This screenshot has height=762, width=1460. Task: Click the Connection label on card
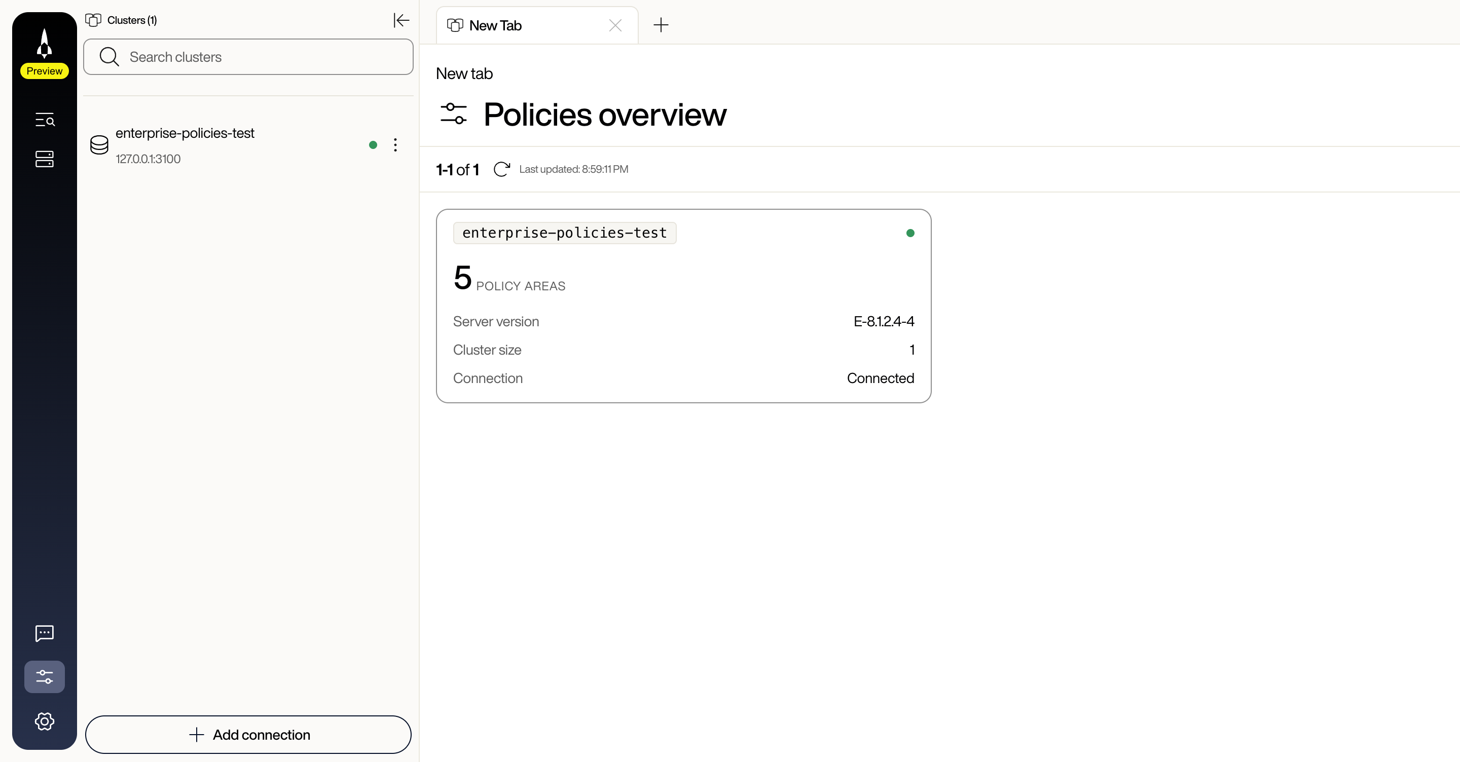pos(487,378)
